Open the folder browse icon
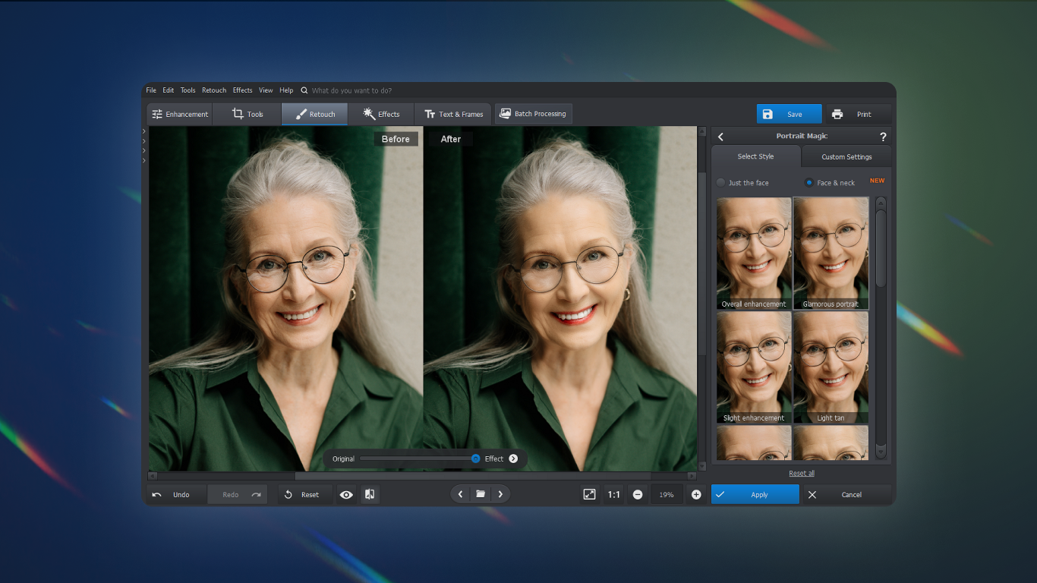This screenshot has height=583, width=1037. [481, 494]
